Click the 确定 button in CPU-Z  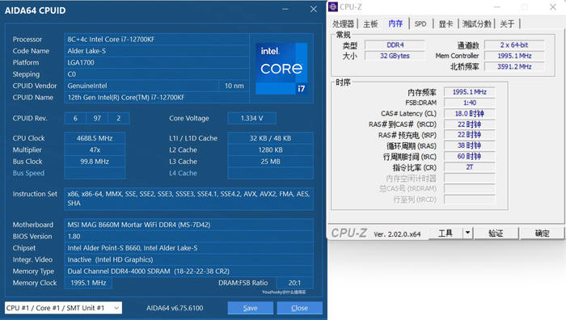coord(542,233)
